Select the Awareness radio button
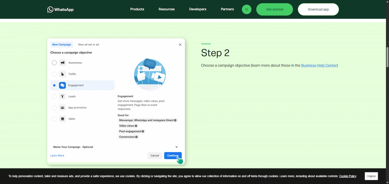This screenshot has width=389, height=184. tap(54, 63)
